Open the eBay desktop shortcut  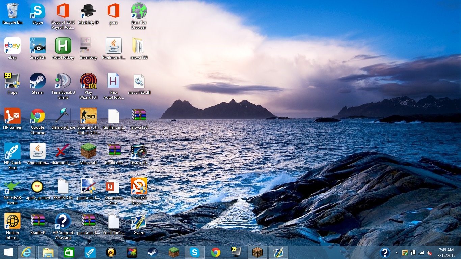[12, 49]
